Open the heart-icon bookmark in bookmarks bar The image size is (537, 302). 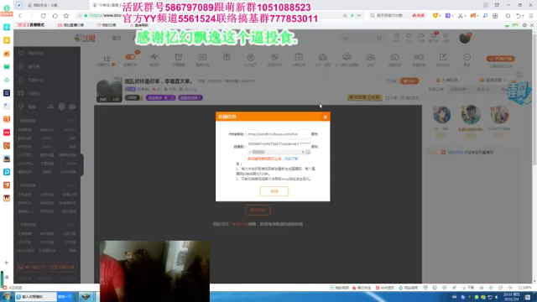click(x=107, y=25)
